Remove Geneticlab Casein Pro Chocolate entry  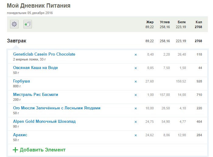[136, 55]
